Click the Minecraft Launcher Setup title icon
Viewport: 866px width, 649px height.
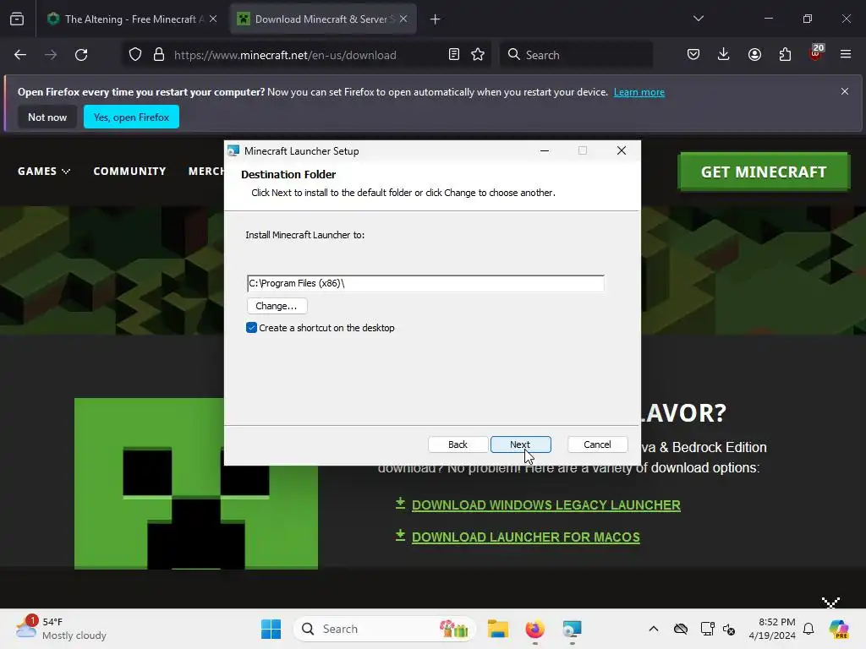(x=233, y=150)
